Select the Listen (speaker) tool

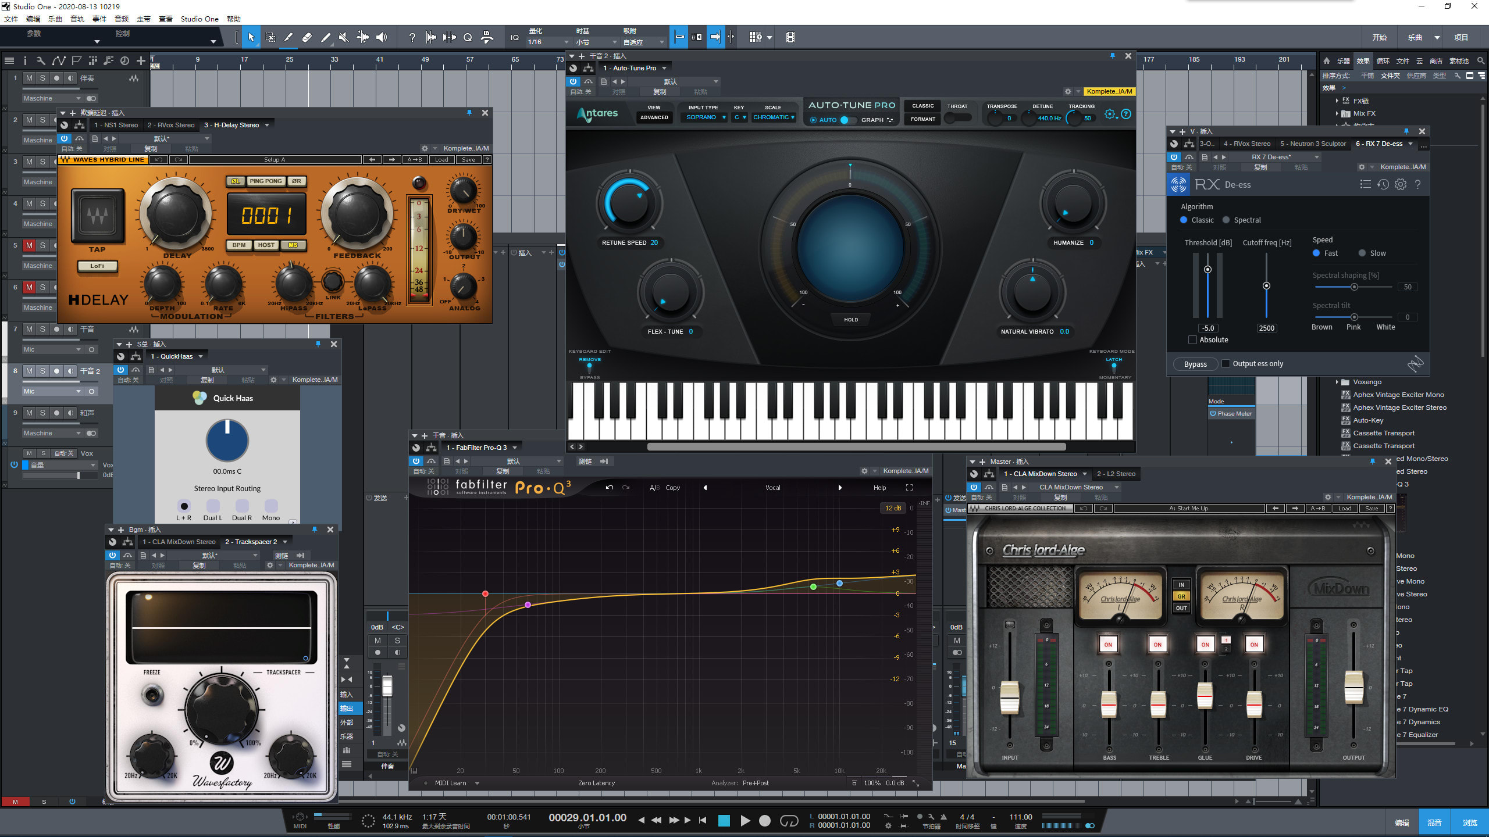tap(382, 37)
